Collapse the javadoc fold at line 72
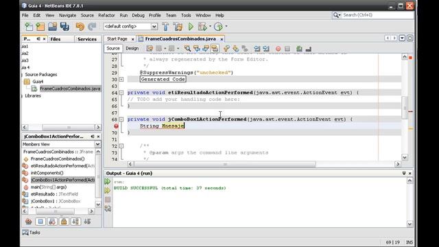Image resolution: width=439 pixels, height=247 pixels. (x=121, y=146)
